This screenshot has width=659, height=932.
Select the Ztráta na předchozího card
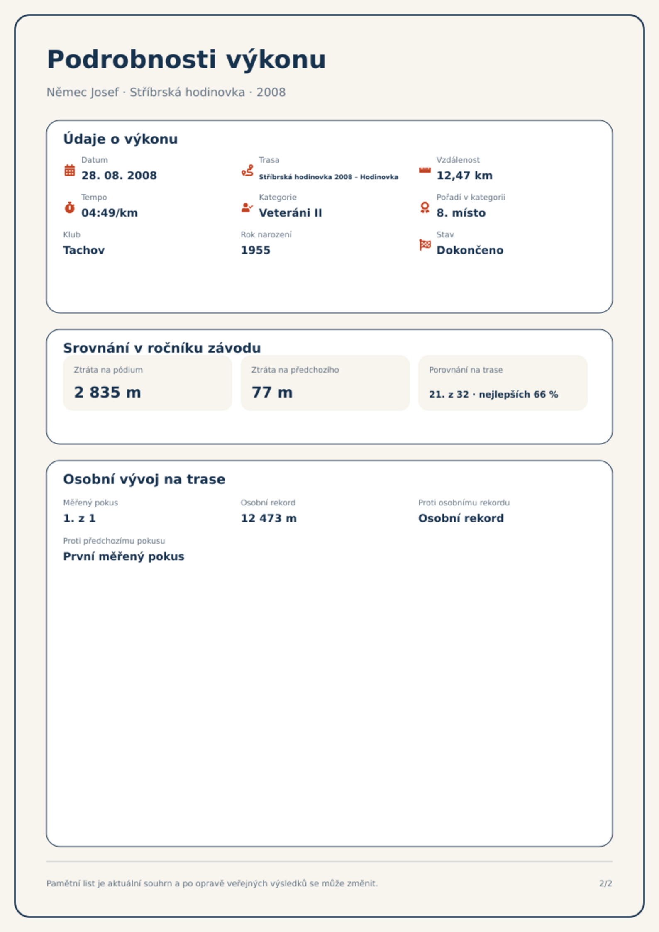325,383
